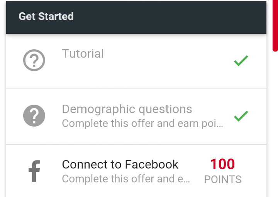Click the divider above the Connect to Facebook row
Screen dimensions: 278x197
pyautogui.click(x=136, y=144)
